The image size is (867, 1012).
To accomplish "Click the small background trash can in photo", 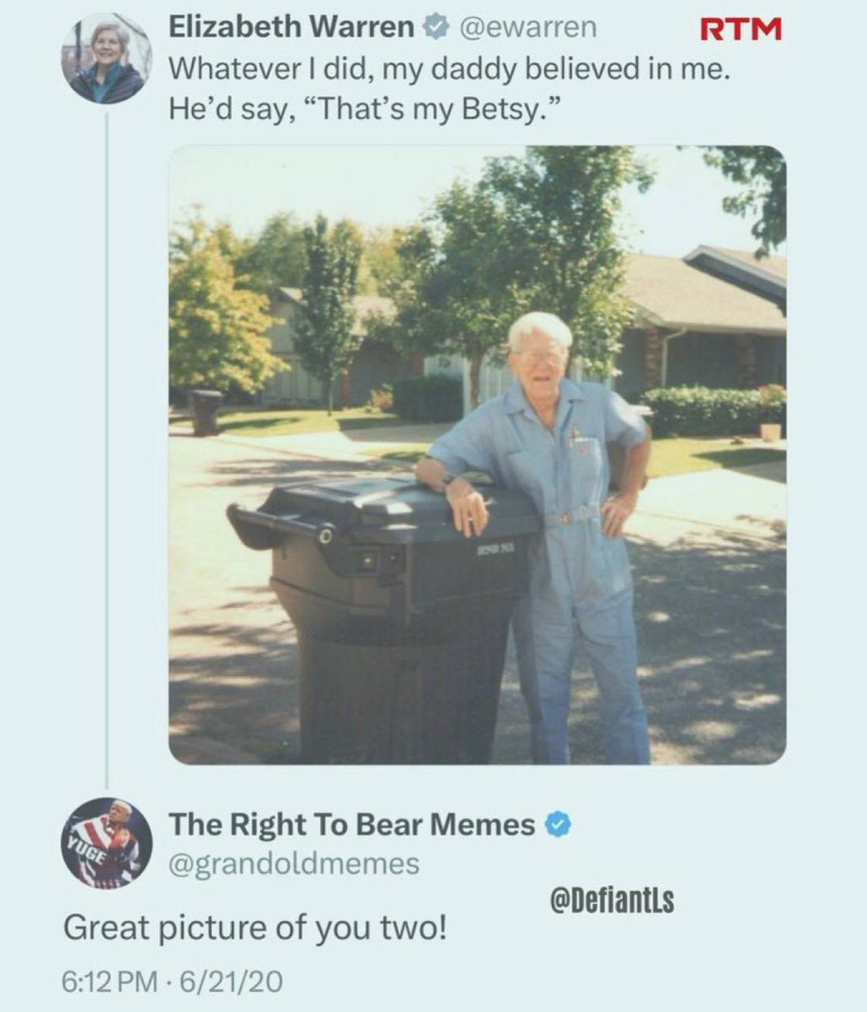I will (205, 411).
